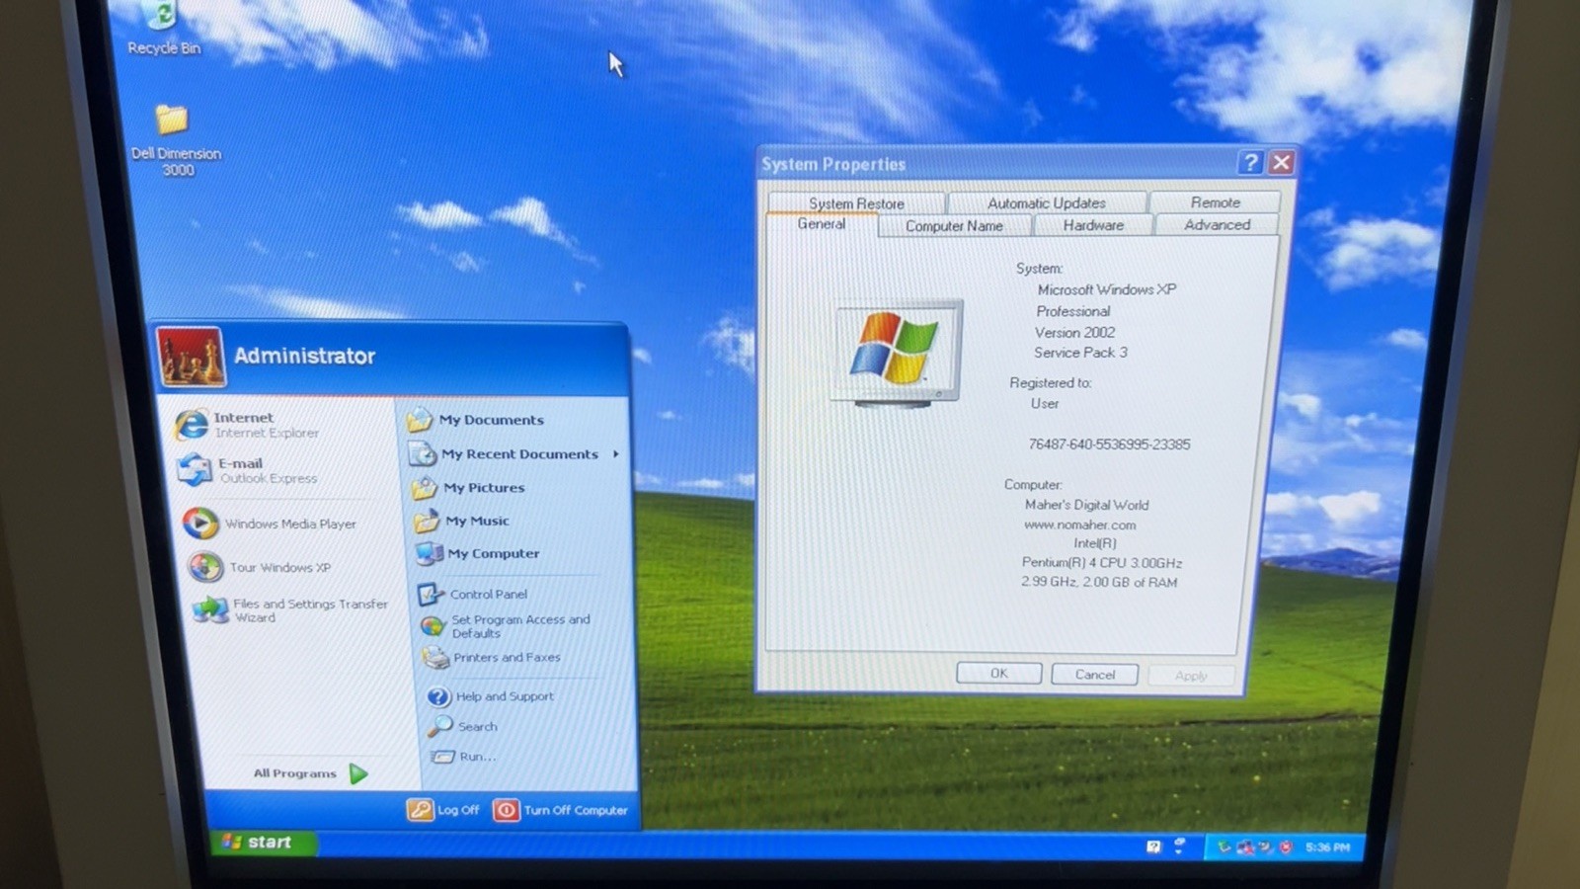Click the 'Microsoft Windows XP' system text
This screenshot has width=1580, height=889.
click(x=1106, y=289)
